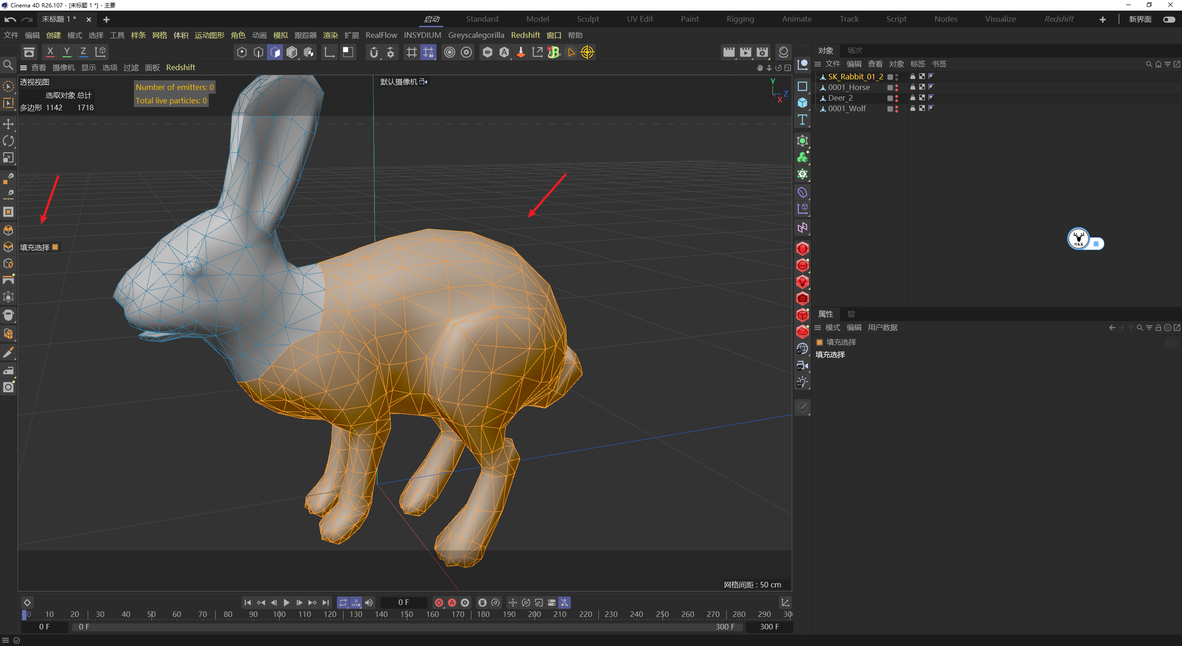Select the Deer_2 object in list

pos(840,98)
